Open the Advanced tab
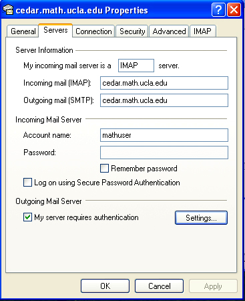Screen dimensions: 245x301 pos(169,31)
